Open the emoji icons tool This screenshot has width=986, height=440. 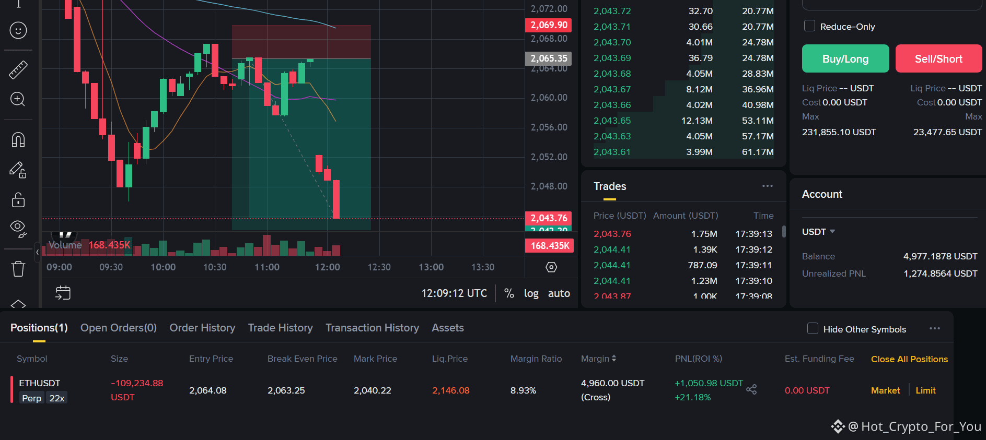(18, 30)
